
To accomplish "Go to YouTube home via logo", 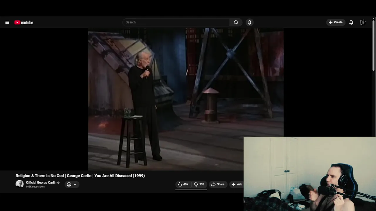I will [24, 23].
